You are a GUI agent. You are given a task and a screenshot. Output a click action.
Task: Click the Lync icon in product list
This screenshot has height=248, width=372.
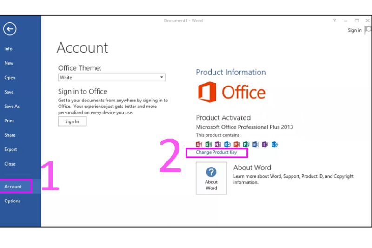(274, 144)
